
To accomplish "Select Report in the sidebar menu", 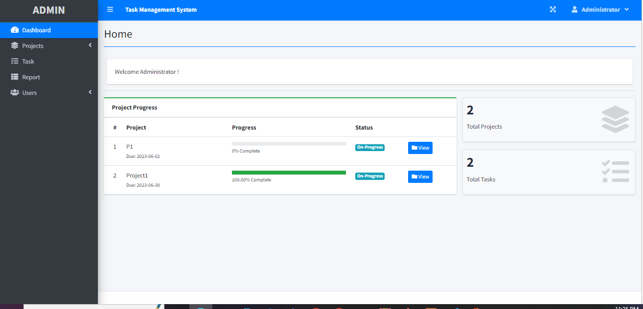I will coord(31,77).
